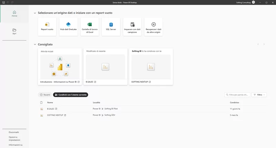276x148 pixels.
Task: Open the Apri section in the sidebar
Action: (x=14, y=31)
